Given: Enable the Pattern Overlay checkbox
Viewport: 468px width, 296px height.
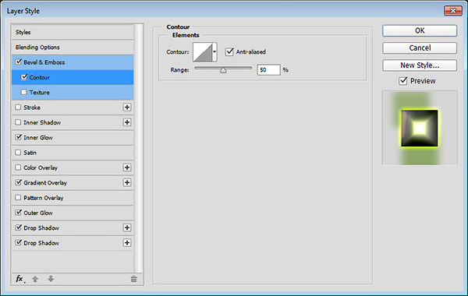Looking at the screenshot, I should pos(18,197).
